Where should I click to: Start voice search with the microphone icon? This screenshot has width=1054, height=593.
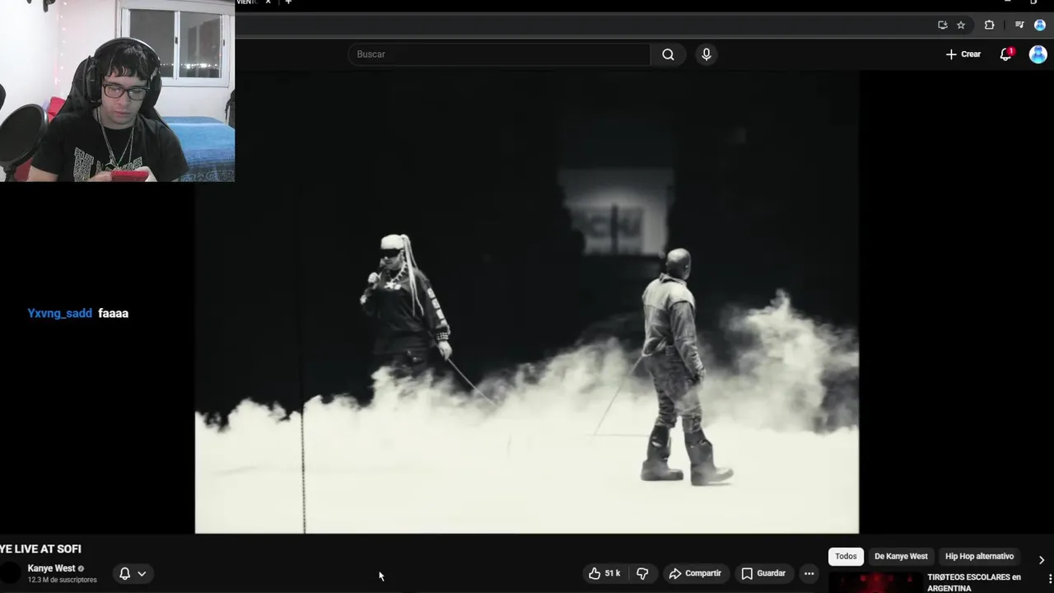pyautogui.click(x=706, y=54)
